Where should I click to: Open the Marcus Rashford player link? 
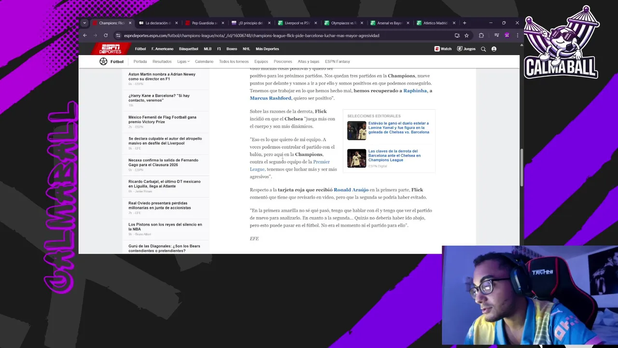[270, 98]
